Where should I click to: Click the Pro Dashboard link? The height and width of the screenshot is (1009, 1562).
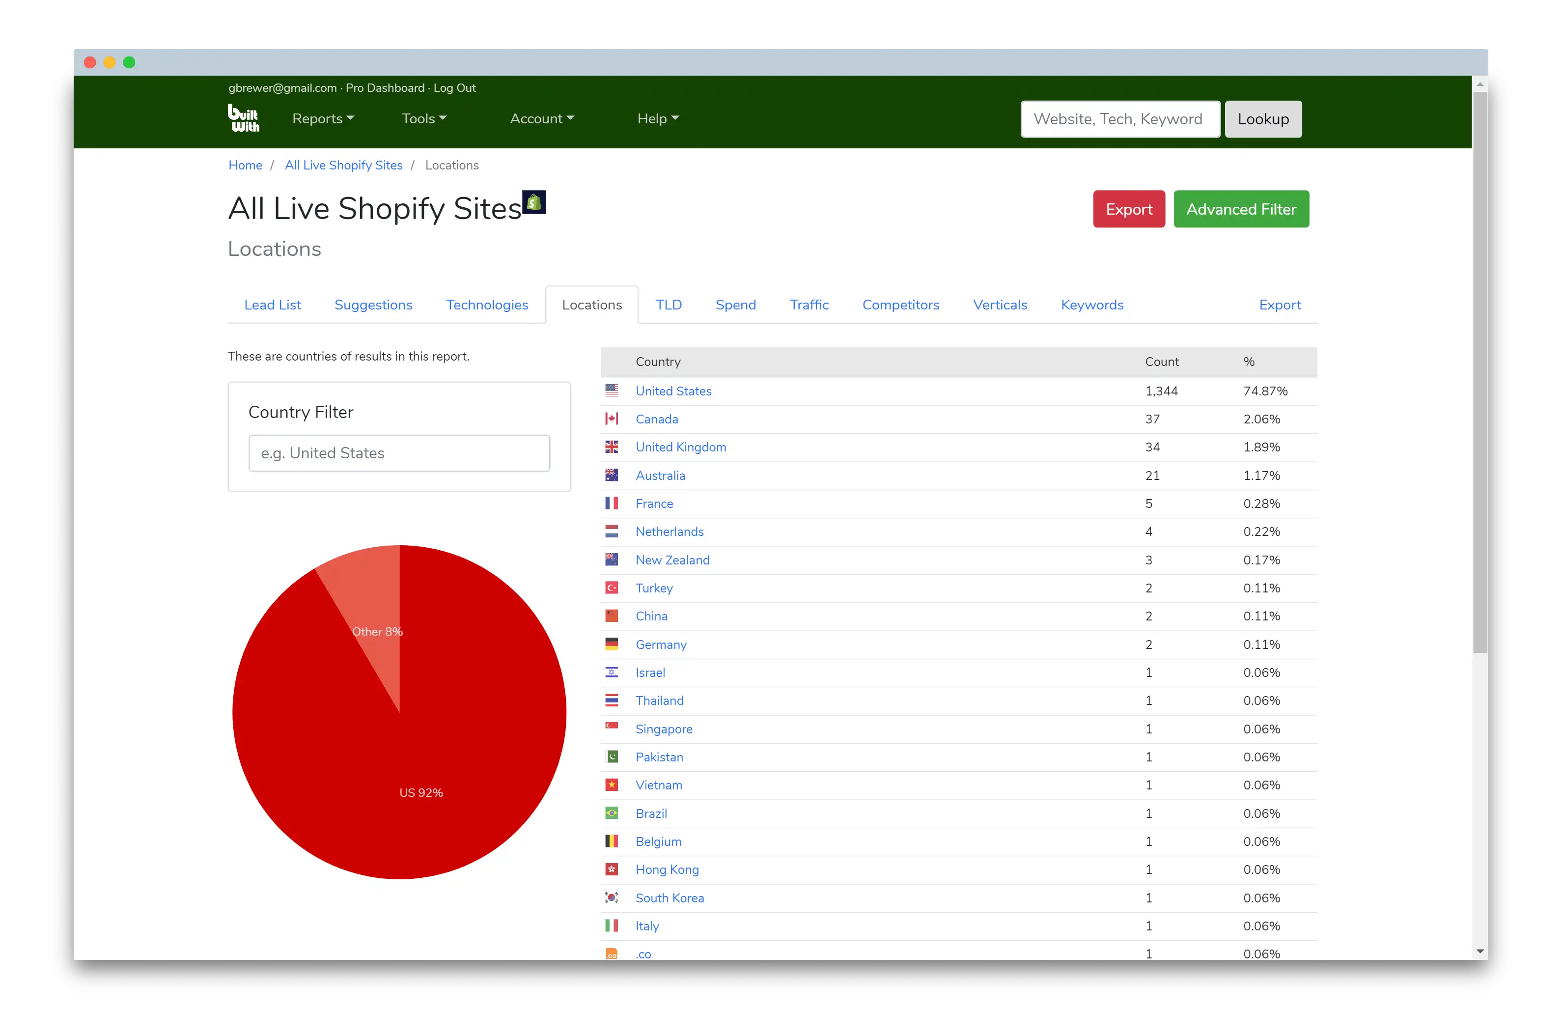pos(385,88)
